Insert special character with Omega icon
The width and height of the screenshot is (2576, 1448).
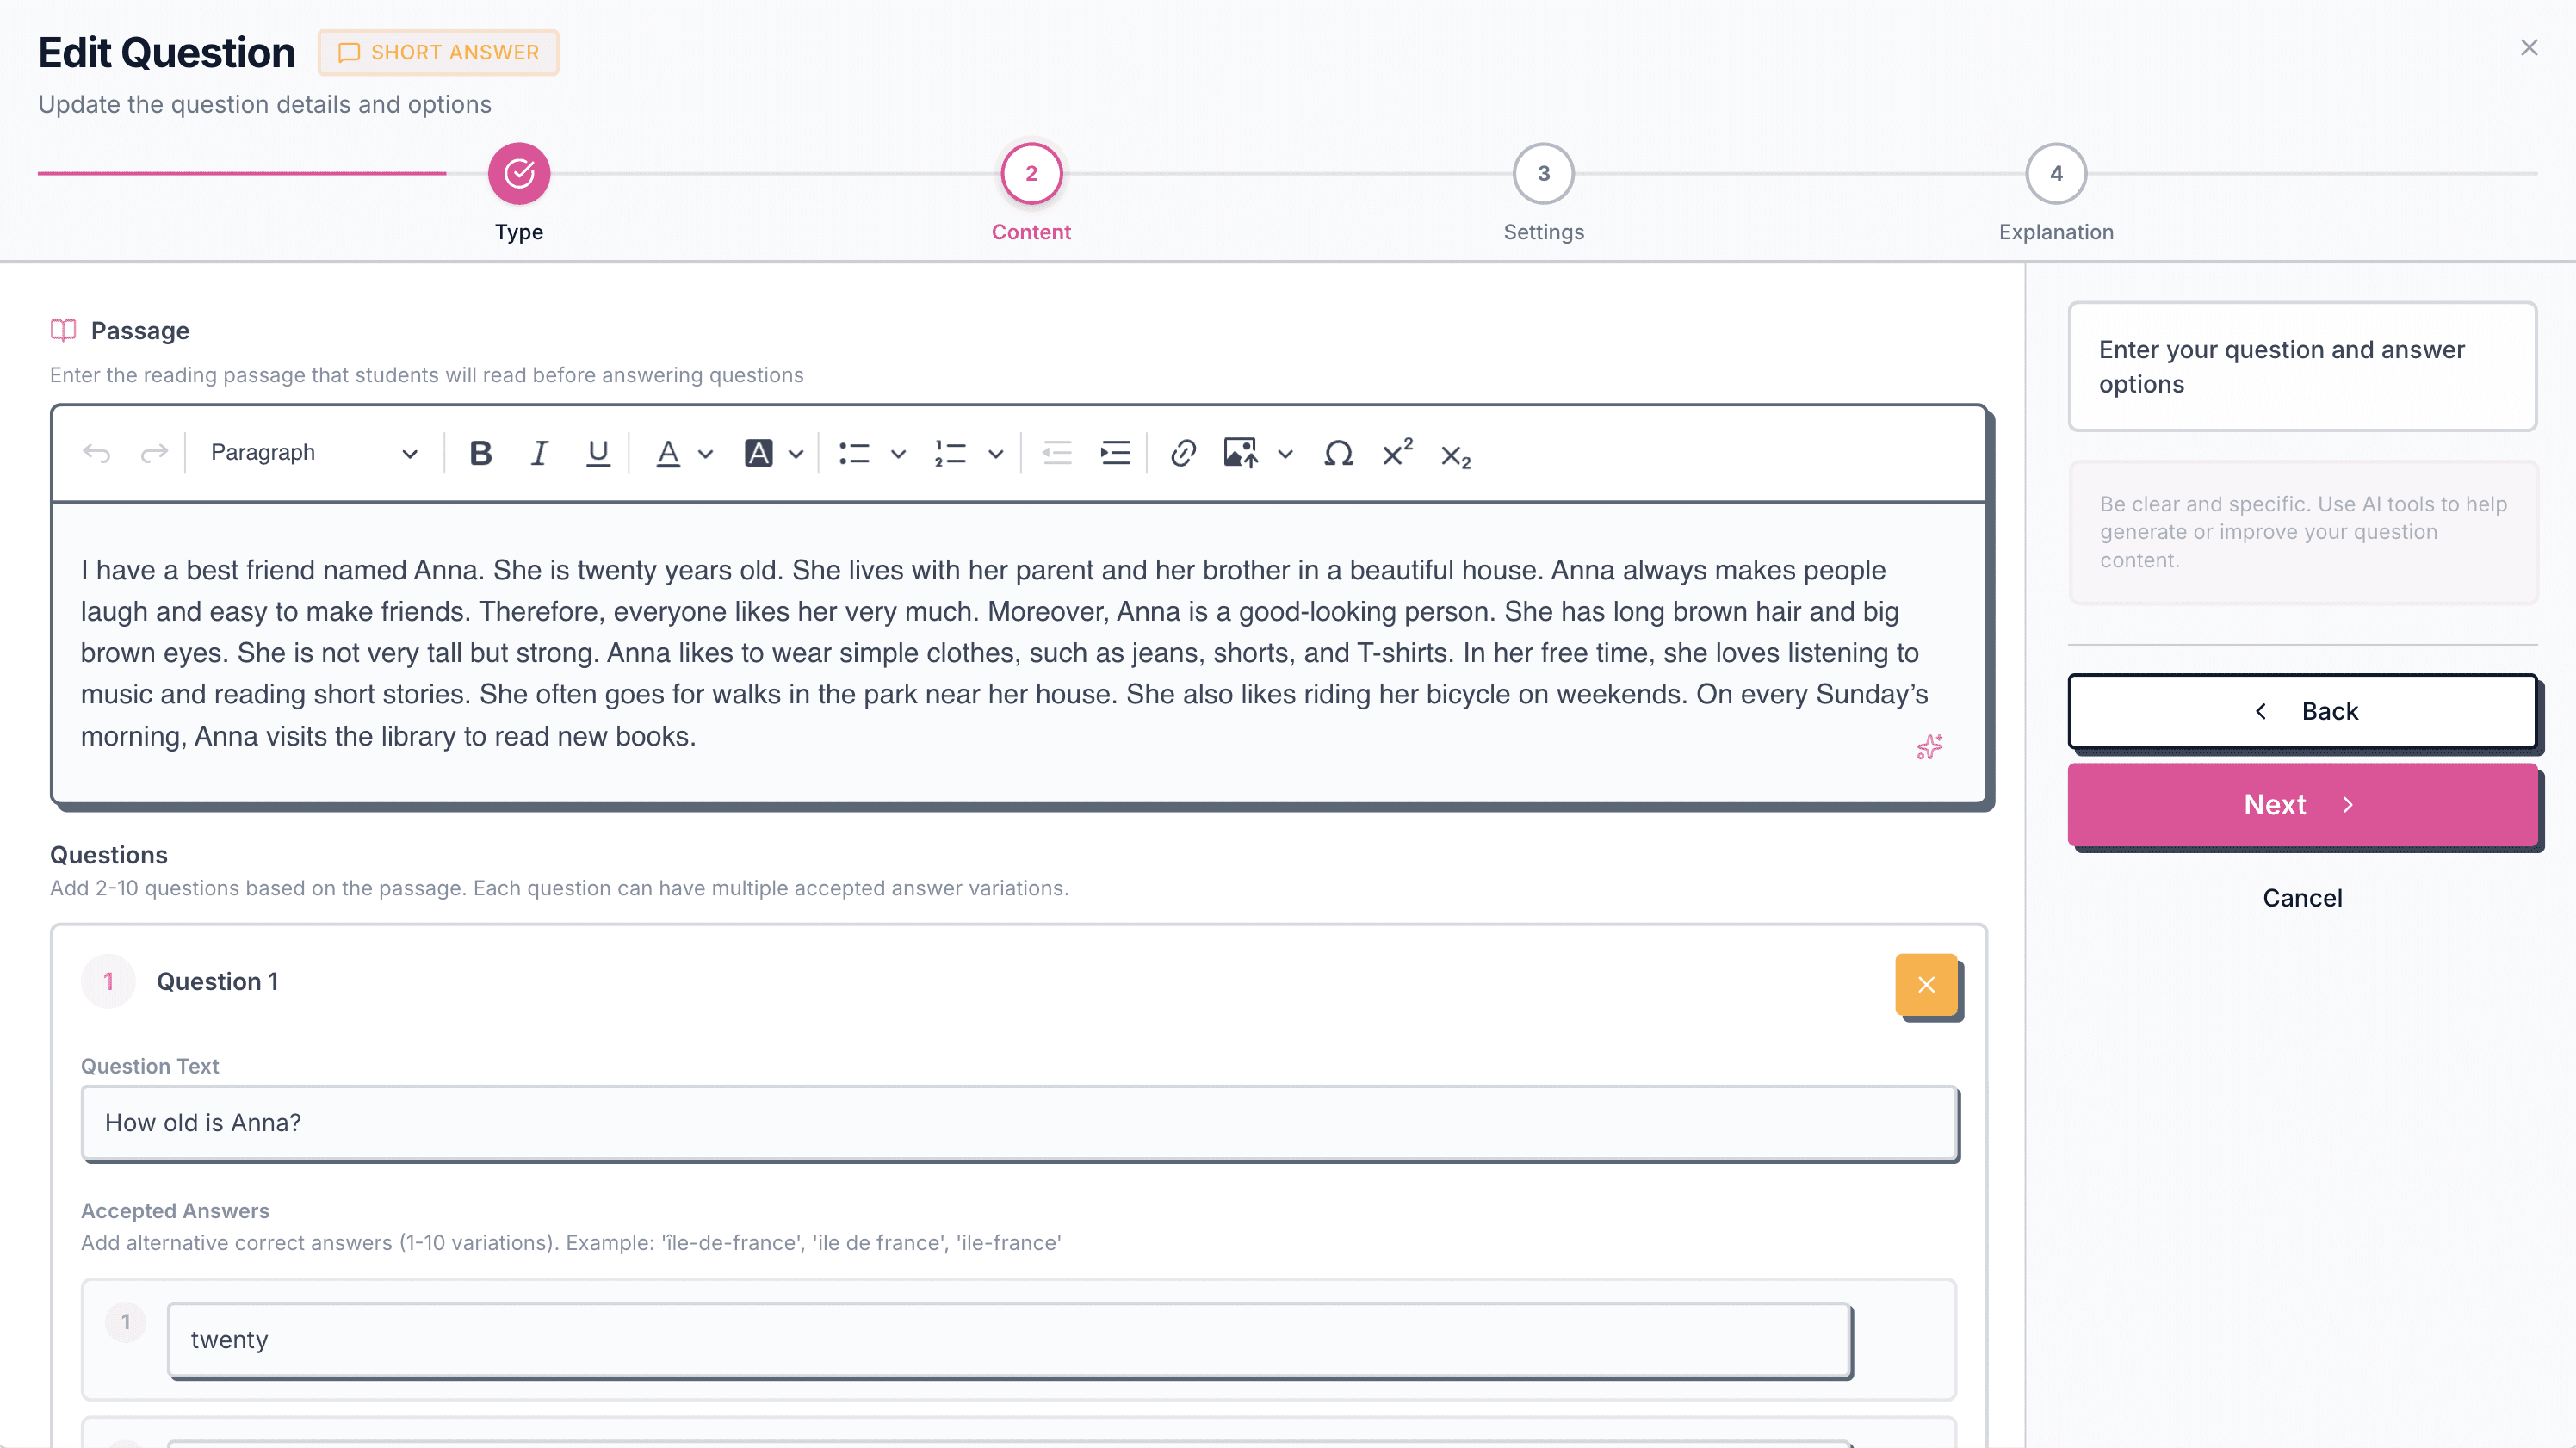click(x=1338, y=453)
